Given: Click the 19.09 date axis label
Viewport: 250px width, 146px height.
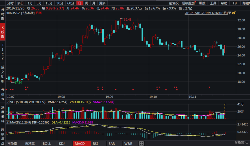Looking at the screenshot, I should tap(109, 97).
